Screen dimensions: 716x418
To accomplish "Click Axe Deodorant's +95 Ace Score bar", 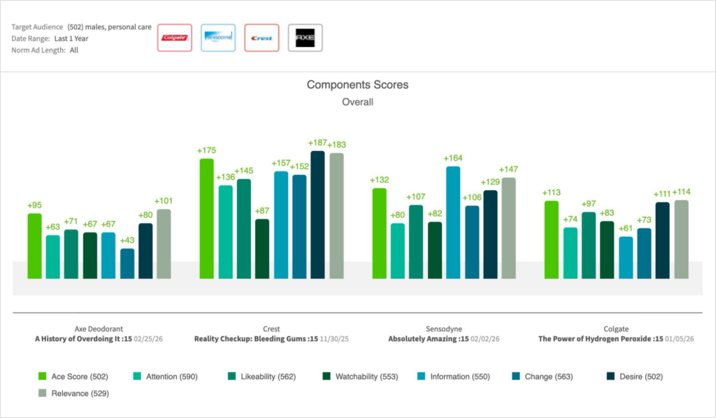I will (34, 246).
